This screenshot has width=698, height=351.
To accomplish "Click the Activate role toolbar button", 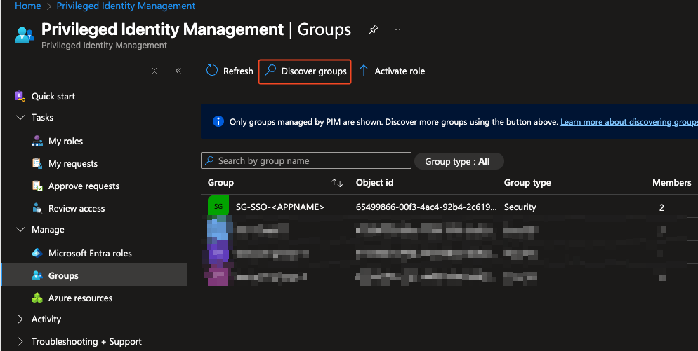I will coord(392,71).
